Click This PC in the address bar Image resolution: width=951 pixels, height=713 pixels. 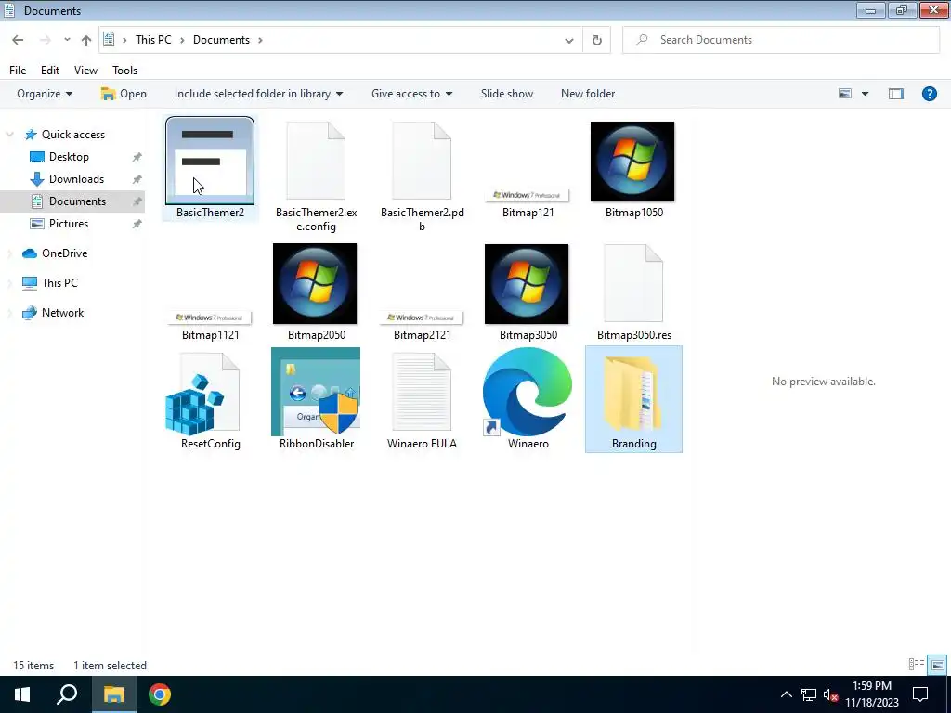click(153, 39)
